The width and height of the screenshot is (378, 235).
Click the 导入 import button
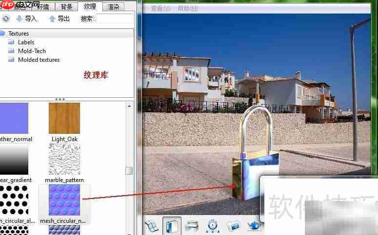click(26, 18)
